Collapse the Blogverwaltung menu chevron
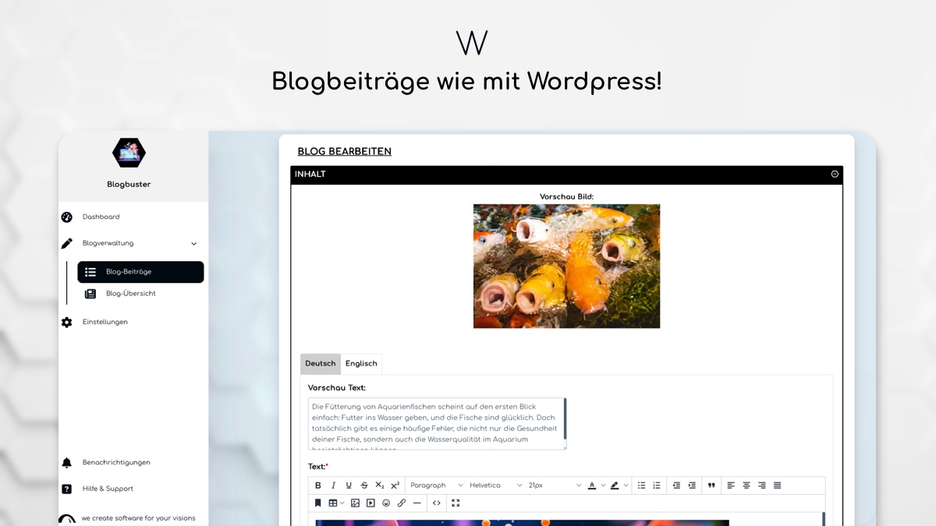This screenshot has width=936, height=526. (x=193, y=243)
